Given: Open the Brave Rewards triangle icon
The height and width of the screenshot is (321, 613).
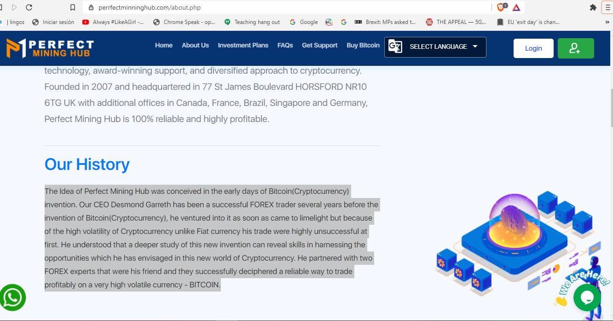Looking at the screenshot, I should point(516,7).
